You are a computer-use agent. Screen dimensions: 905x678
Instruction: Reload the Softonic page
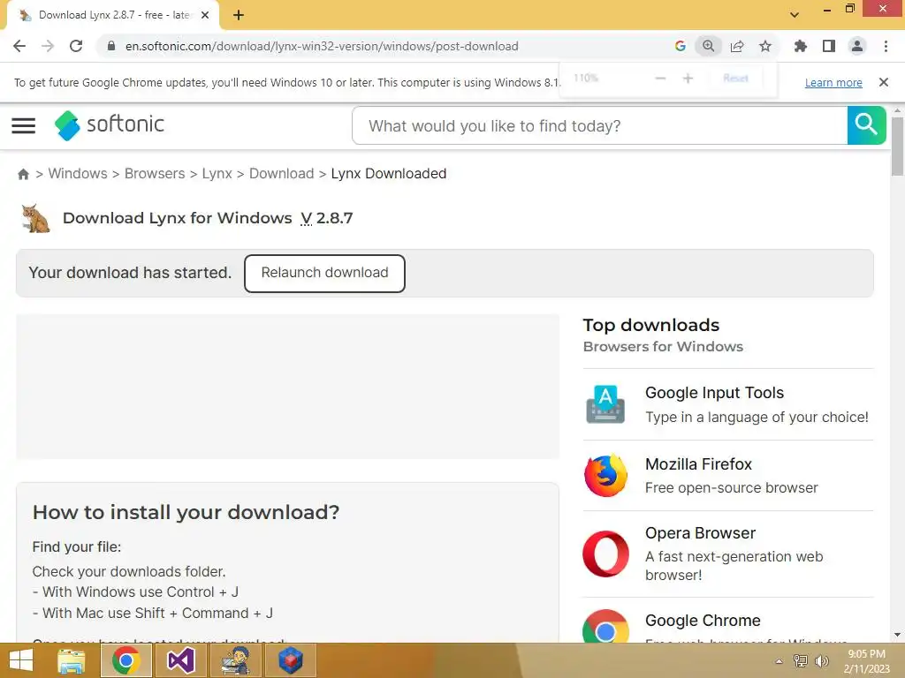point(76,46)
